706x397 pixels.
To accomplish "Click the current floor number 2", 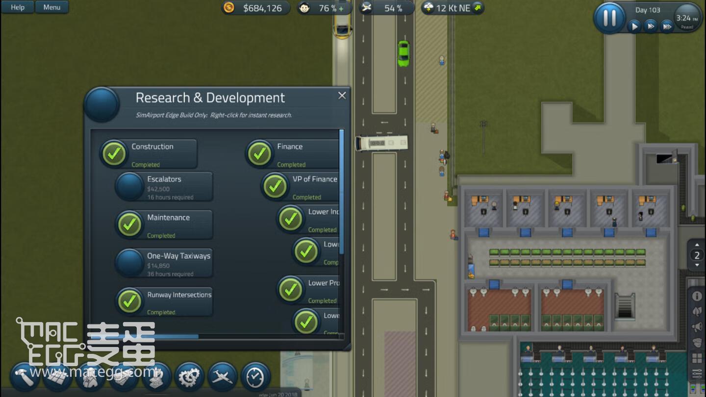I will (x=697, y=255).
